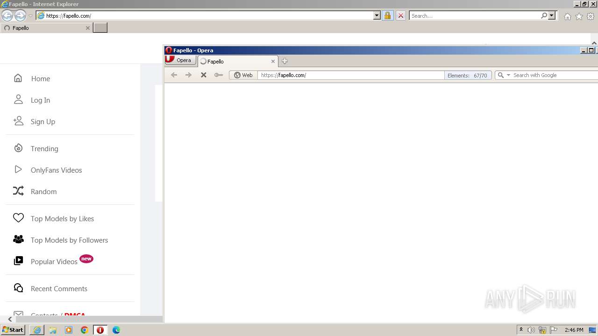Click Internet Explorer taskbar icon

point(37,330)
